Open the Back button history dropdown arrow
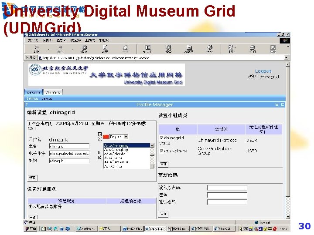The image size is (314, 235). pyautogui.click(x=48, y=49)
